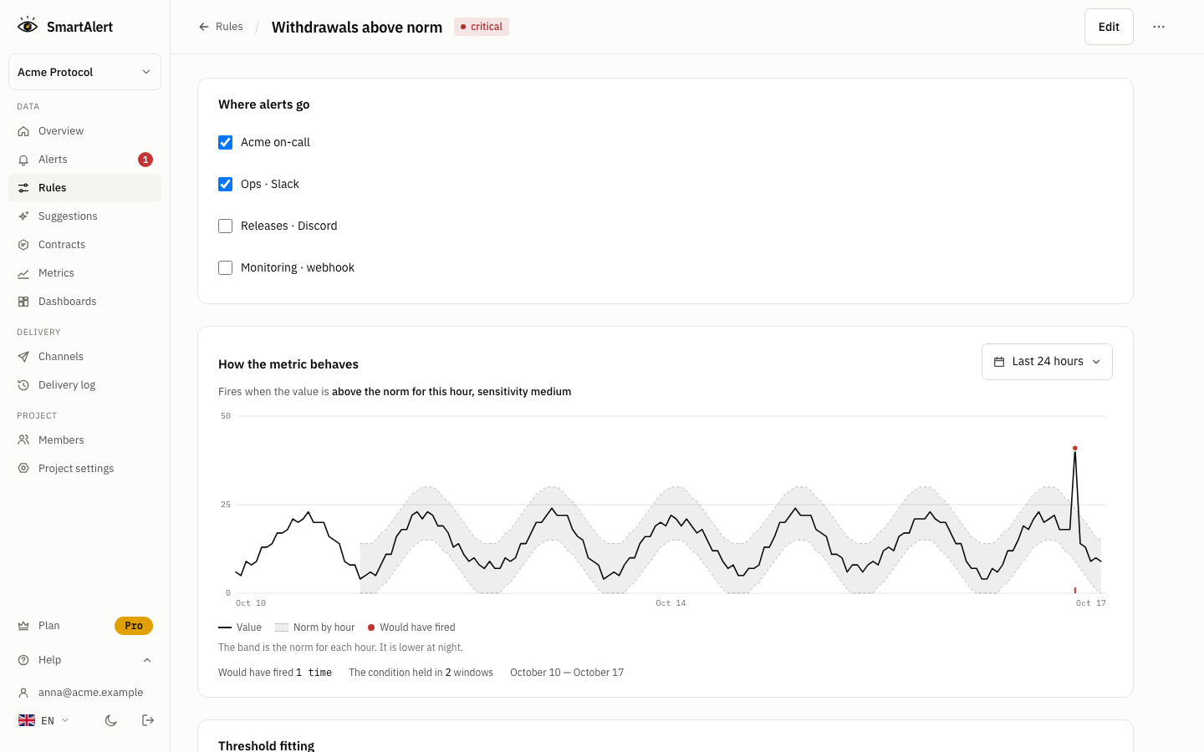Image resolution: width=1204 pixels, height=752 pixels.
Task: Open the three-dots more options menu
Action: click(1159, 27)
